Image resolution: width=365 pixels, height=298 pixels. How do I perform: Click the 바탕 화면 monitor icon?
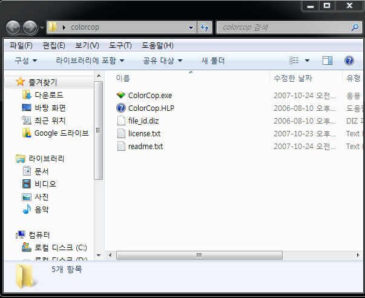27,107
